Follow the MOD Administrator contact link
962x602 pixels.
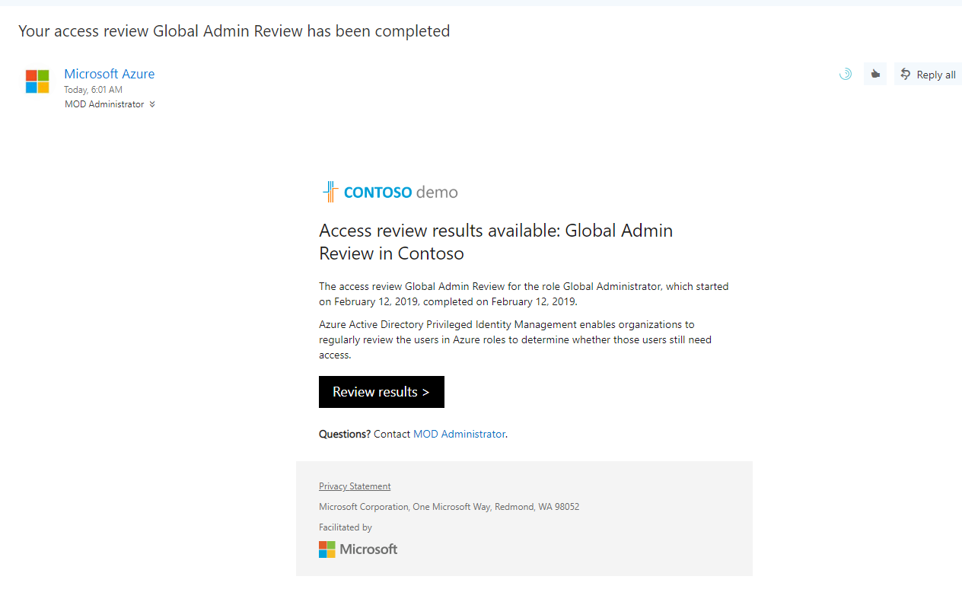[459, 434]
